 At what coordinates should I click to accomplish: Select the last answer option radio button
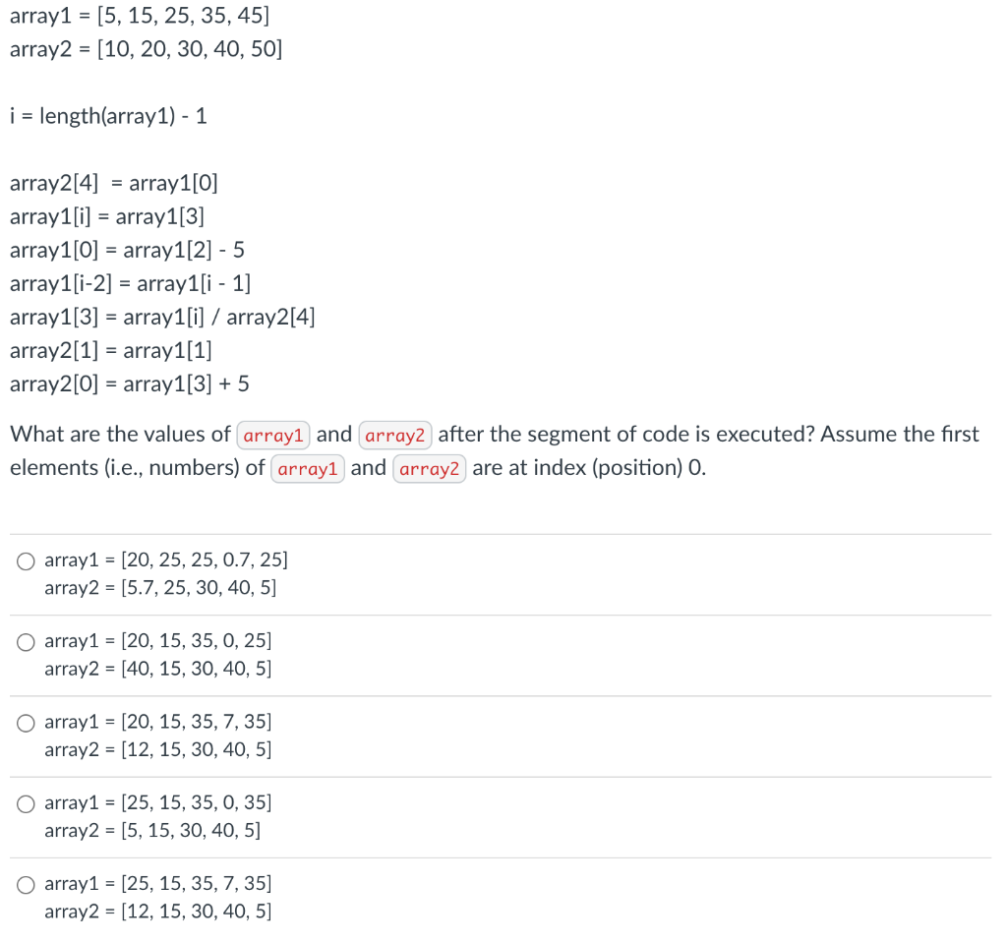[25, 883]
